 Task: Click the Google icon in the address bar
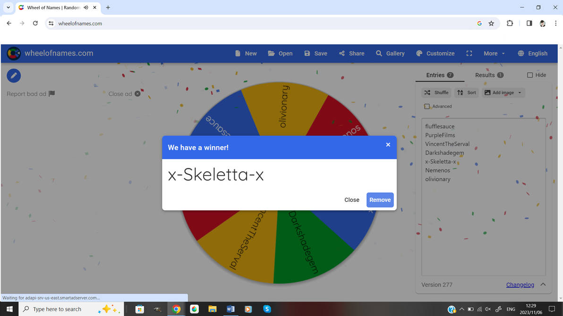coord(479,23)
